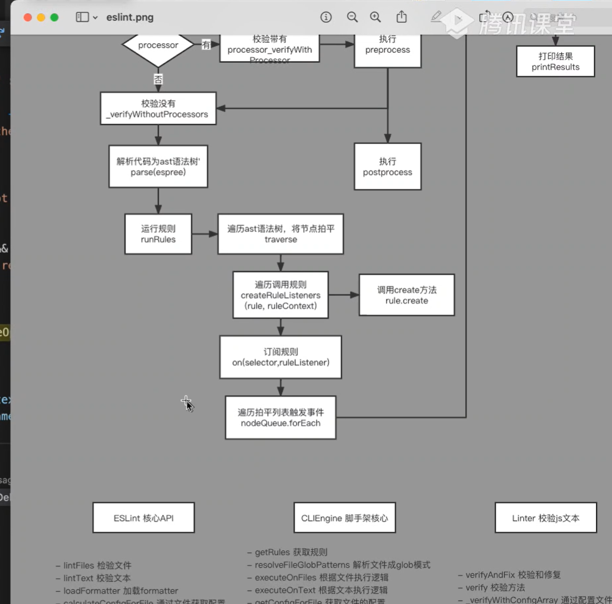Open the sidebar view options chevron

[x=95, y=18]
